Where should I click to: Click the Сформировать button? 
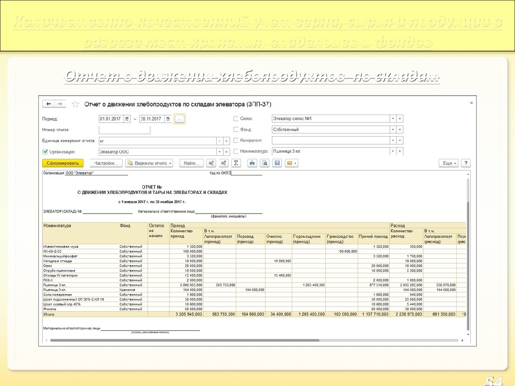point(63,163)
